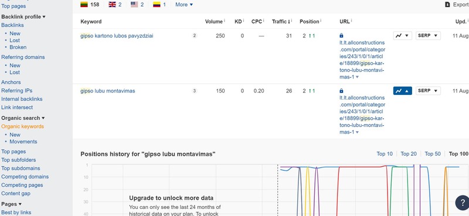Open URL link in pavyzdziai keyword row
Viewport: 469px width, 216px height.
362,60
